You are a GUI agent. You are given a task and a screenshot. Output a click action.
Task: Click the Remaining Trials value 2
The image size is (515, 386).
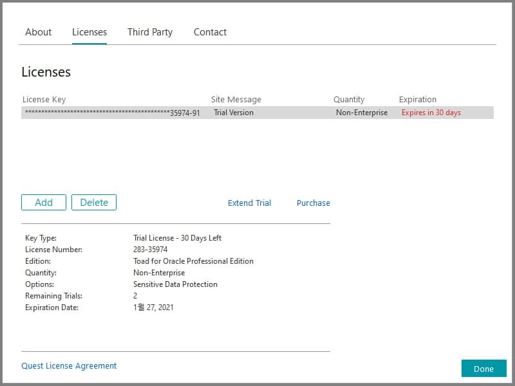tap(135, 296)
